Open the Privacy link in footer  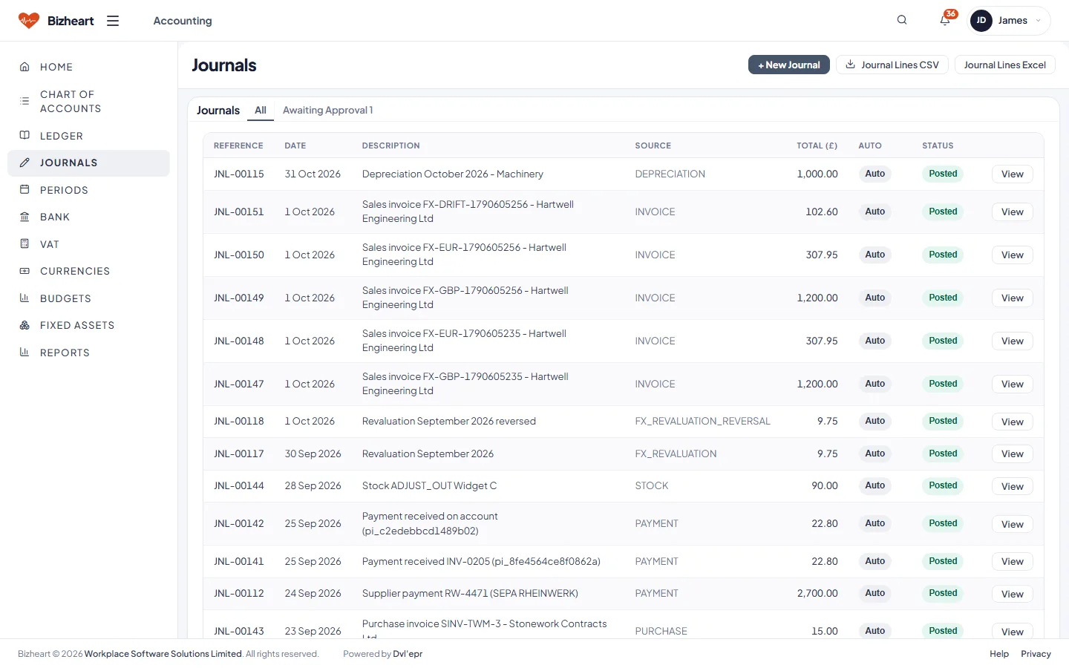[x=1036, y=654]
